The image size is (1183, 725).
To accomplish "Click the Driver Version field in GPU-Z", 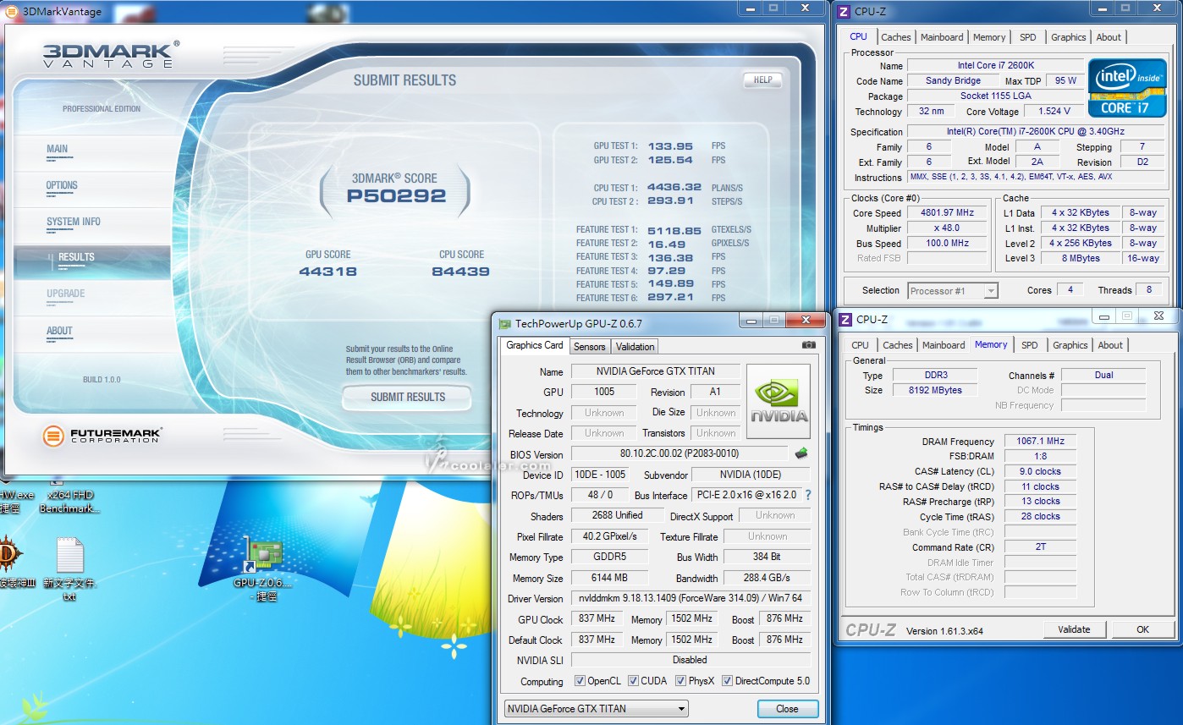I will (691, 598).
